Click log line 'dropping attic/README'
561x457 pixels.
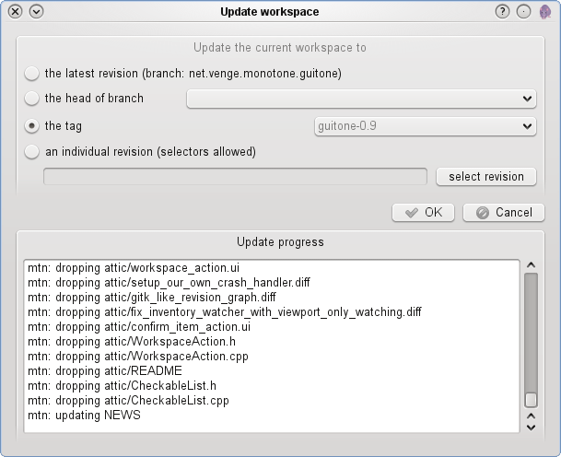point(105,370)
